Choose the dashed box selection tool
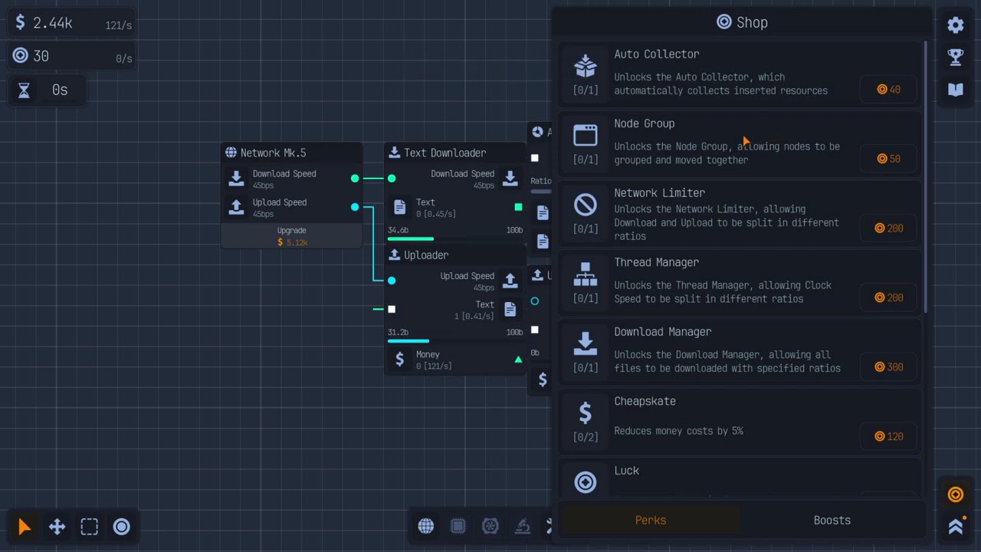This screenshot has width=981, height=552. [x=90, y=527]
